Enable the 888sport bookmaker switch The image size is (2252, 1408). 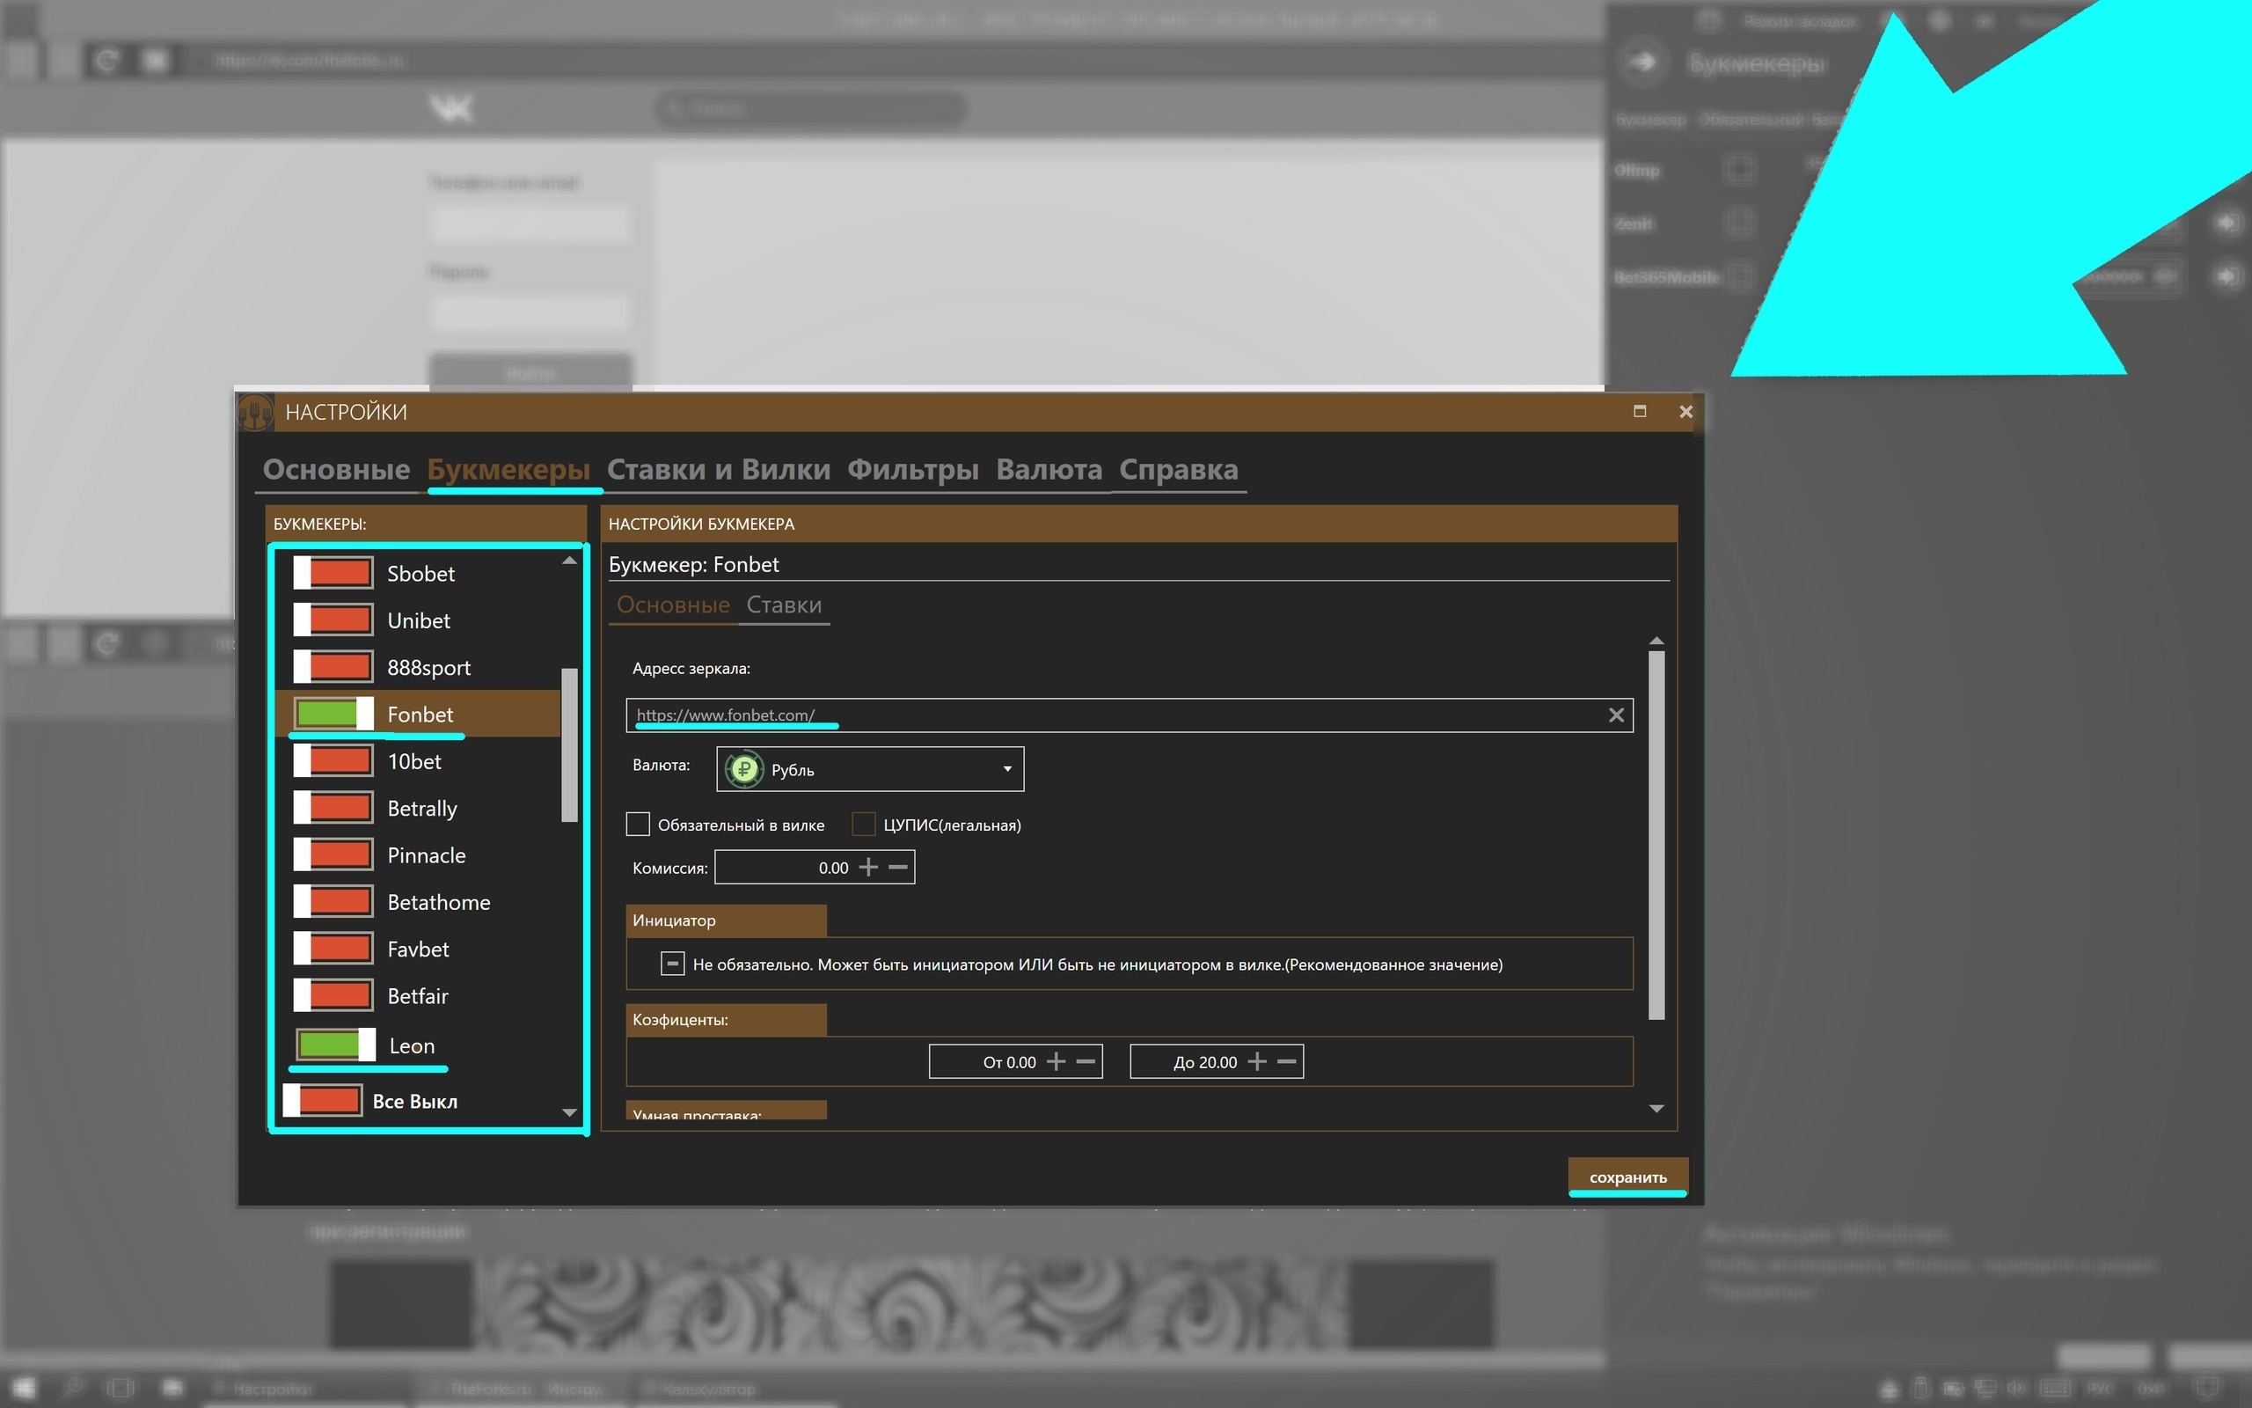pos(333,667)
